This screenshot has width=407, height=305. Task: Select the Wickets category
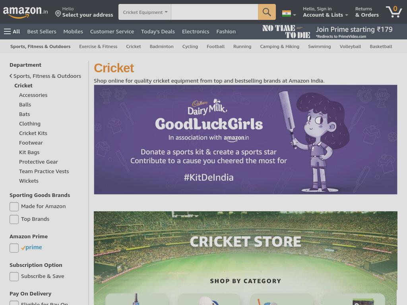[x=29, y=181]
